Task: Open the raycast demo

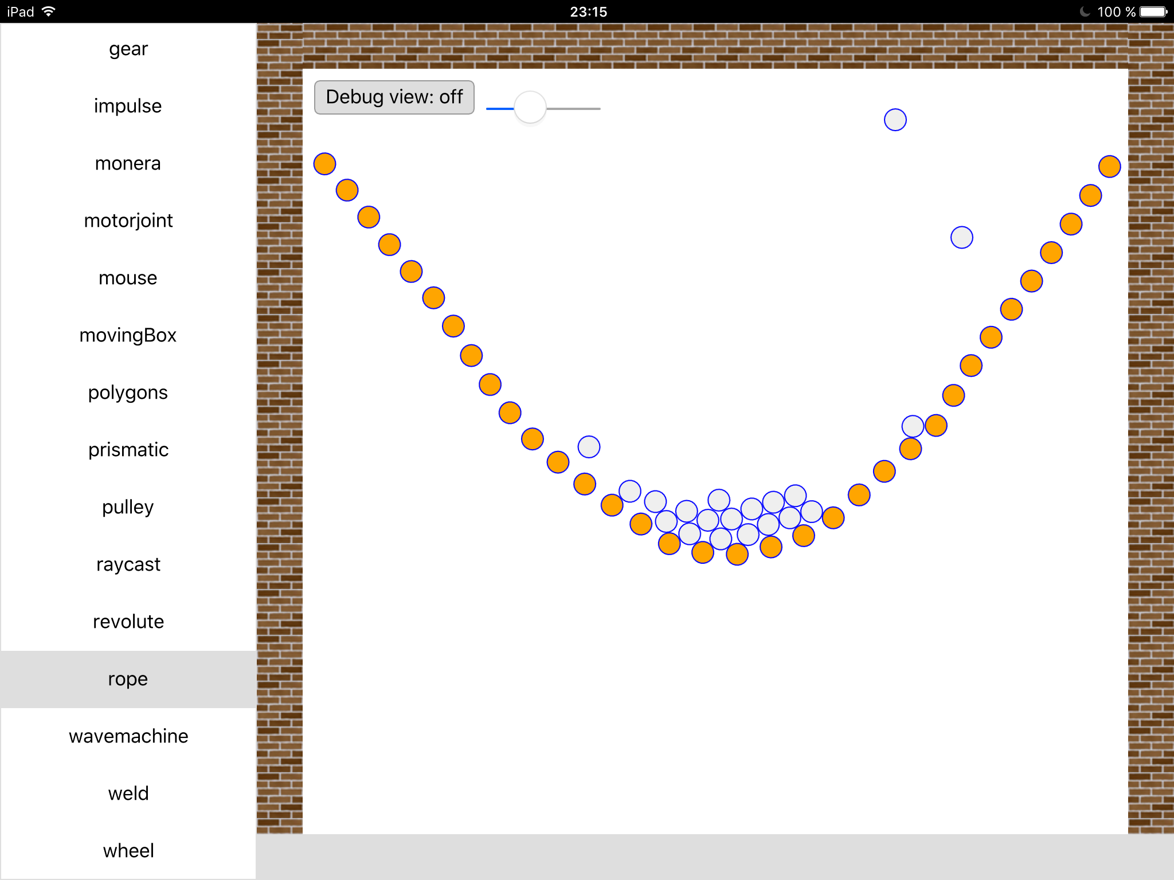Action: [128, 565]
